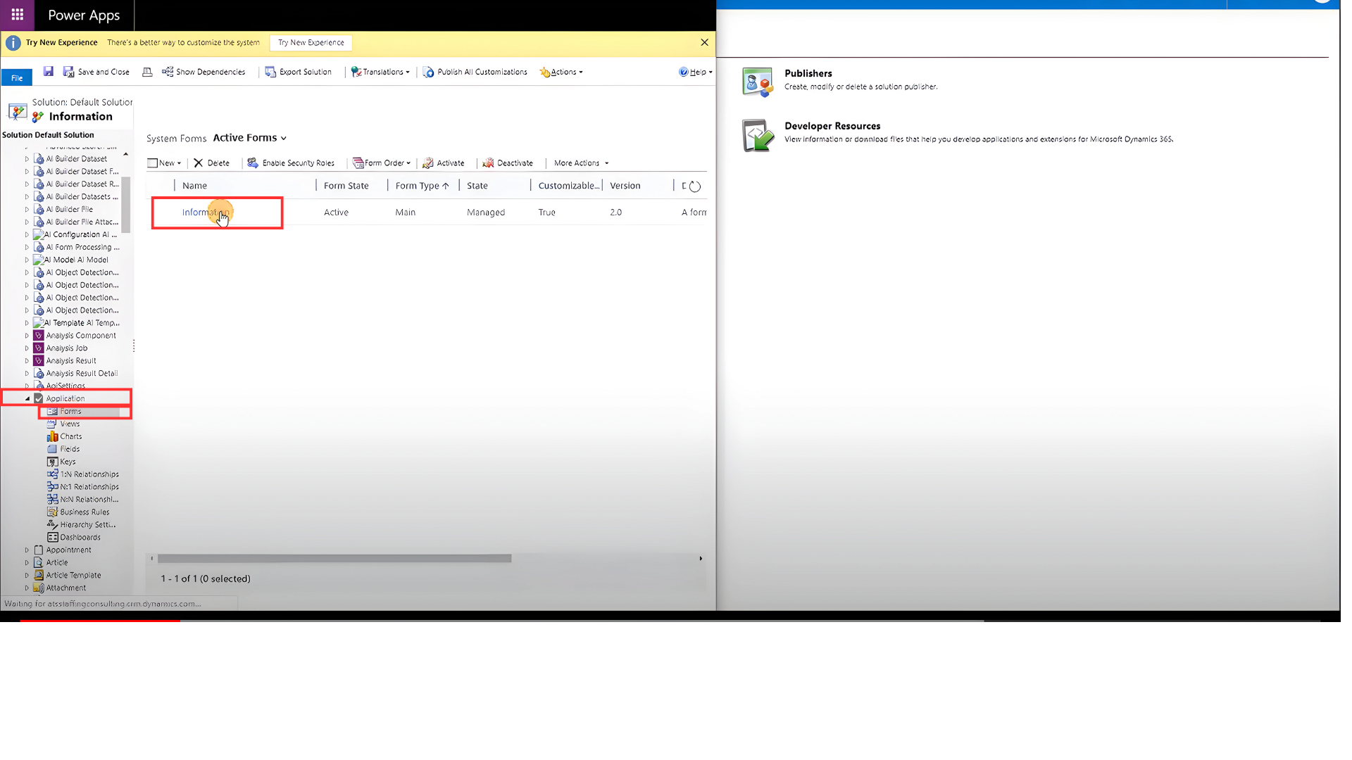Open the File menu tab
The height and width of the screenshot is (760, 1352).
tap(17, 77)
